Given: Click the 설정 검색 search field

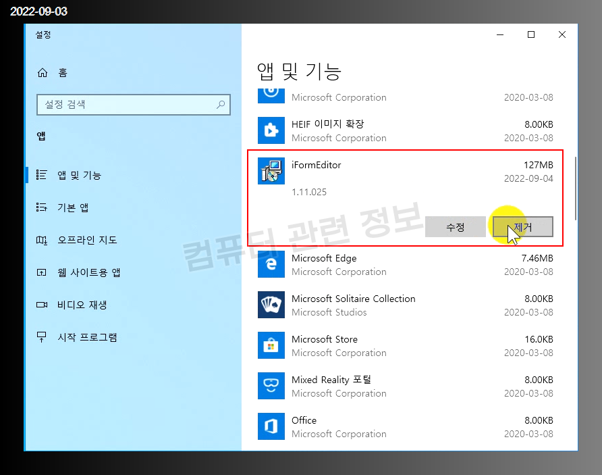Looking at the screenshot, I should click(x=134, y=105).
